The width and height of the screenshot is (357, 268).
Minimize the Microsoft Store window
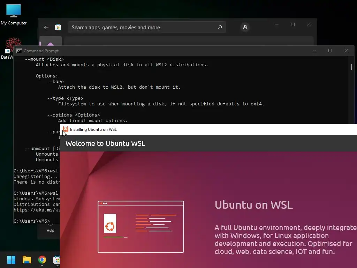click(277, 24)
